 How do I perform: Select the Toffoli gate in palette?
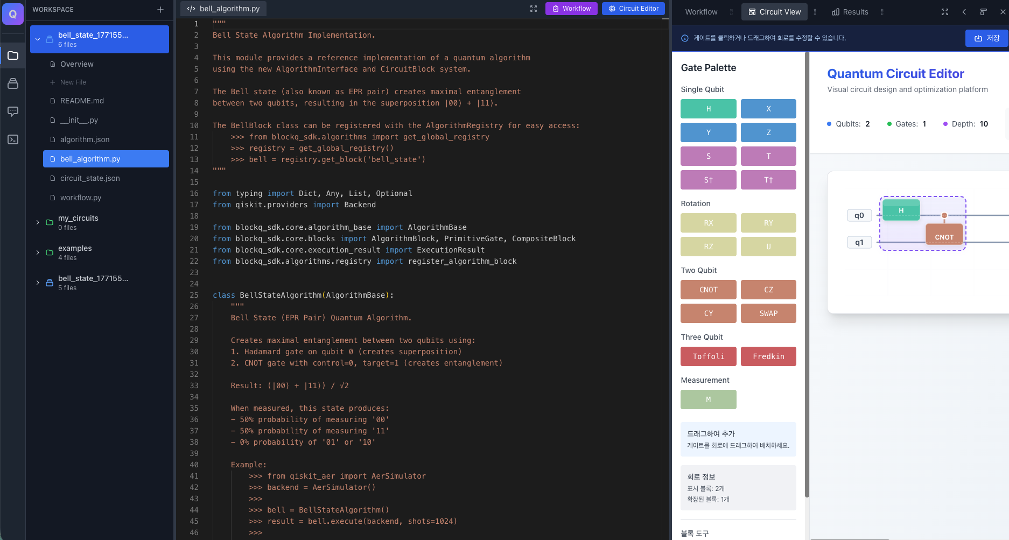coord(708,356)
